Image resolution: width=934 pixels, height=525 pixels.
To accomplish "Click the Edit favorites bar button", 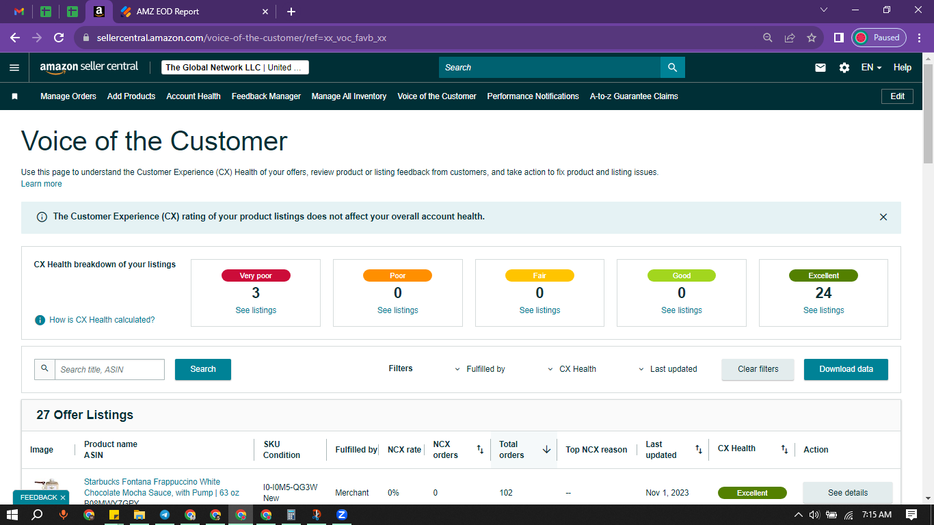I will click(898, 96).
